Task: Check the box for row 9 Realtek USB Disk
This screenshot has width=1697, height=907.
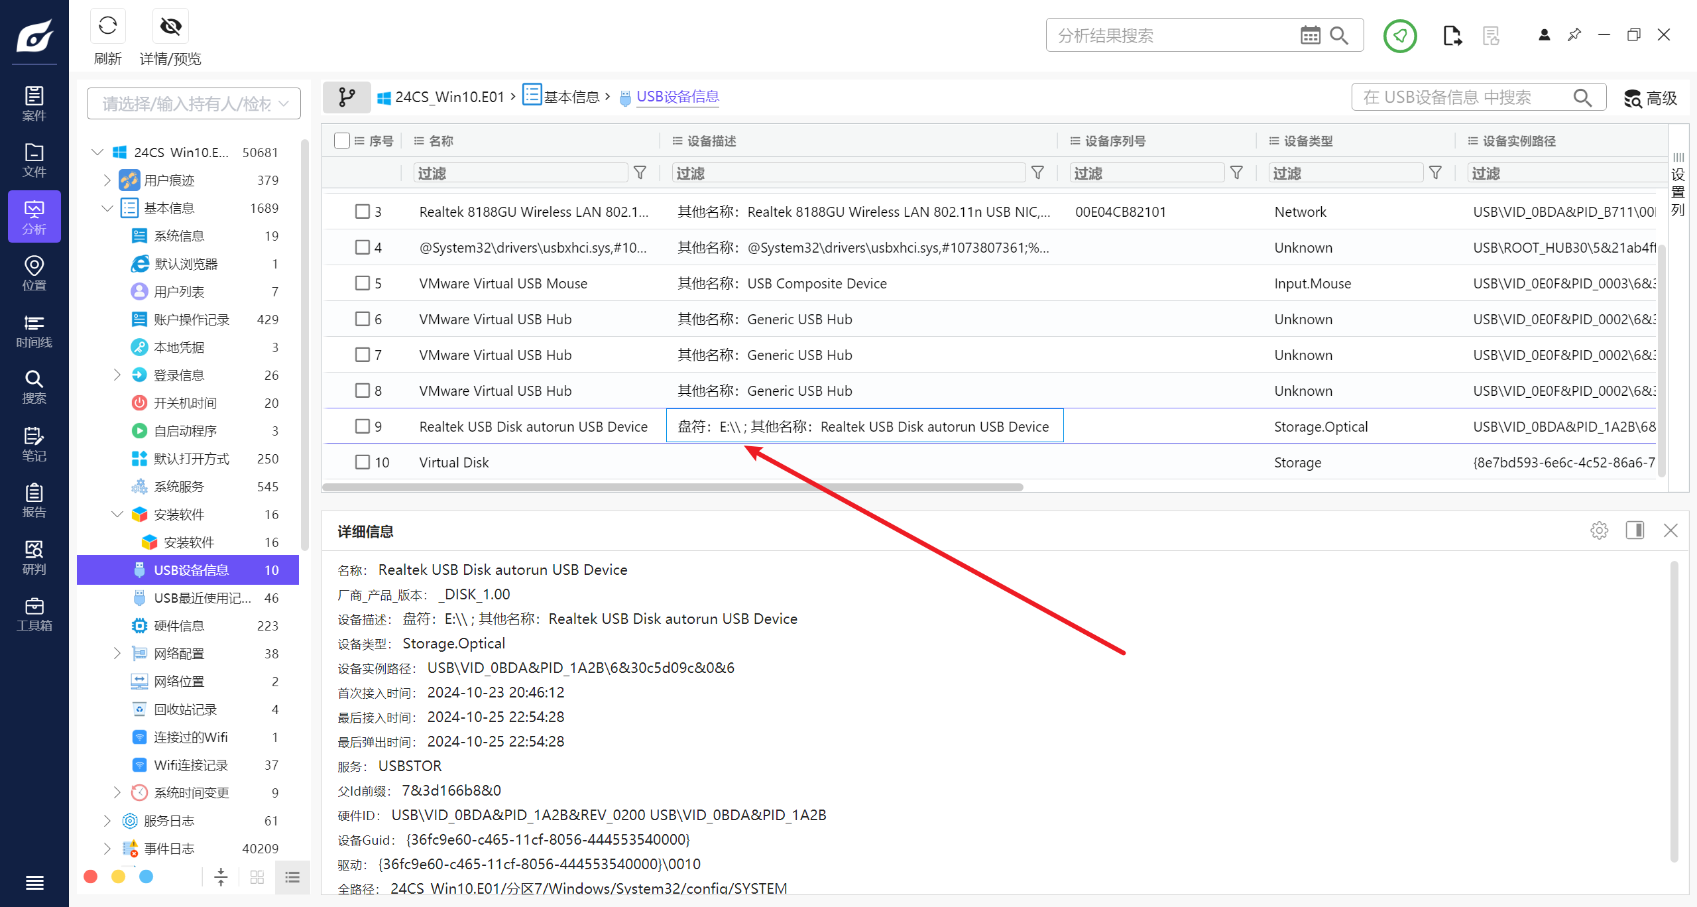Action: [363, 426]
